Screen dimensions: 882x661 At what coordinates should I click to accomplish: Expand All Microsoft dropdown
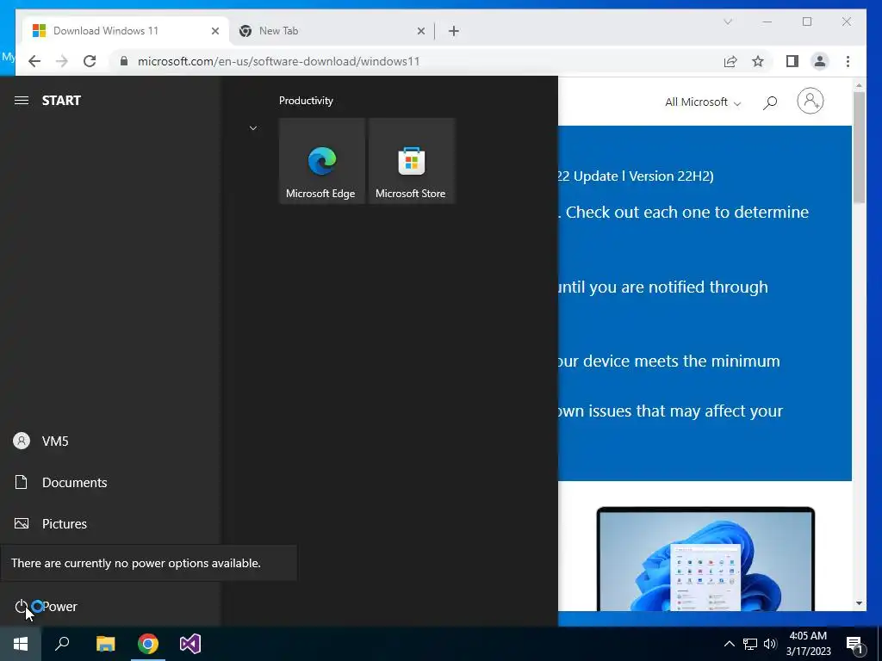coord(703,102)
